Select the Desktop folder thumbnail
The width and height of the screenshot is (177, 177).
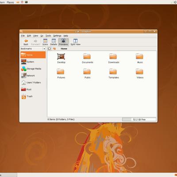pyautogui.click(x=61, y=57)
